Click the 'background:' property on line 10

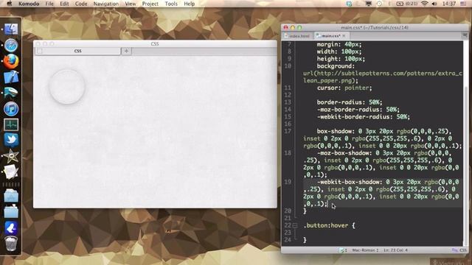click(x=336, y=66)
